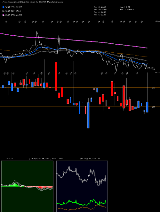Click the ADX (14 day) values text
Image resolution: width=160 pixels, height=212 pixels.
tap(90, 159)
